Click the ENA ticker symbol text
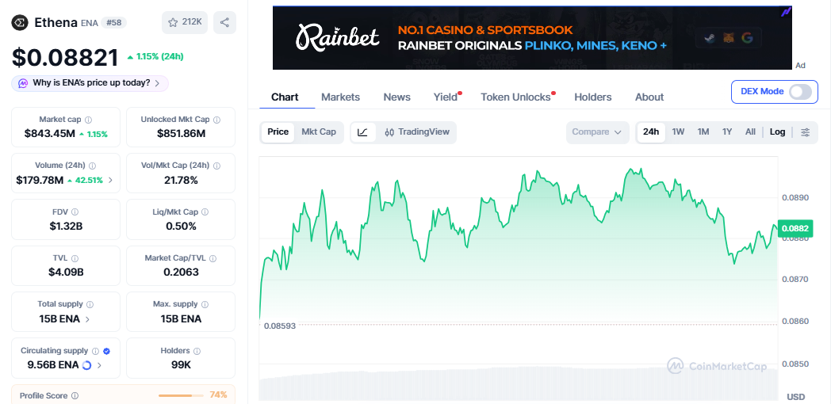This screenshot has width=831, height=404. 90,23
